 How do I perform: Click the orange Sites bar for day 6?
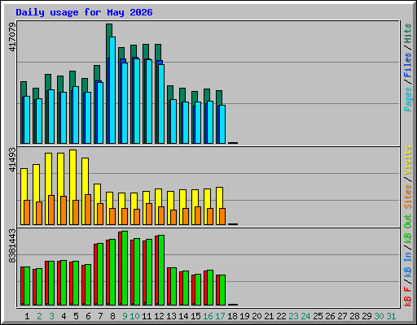pyautogui.click(x=88, y=210)
